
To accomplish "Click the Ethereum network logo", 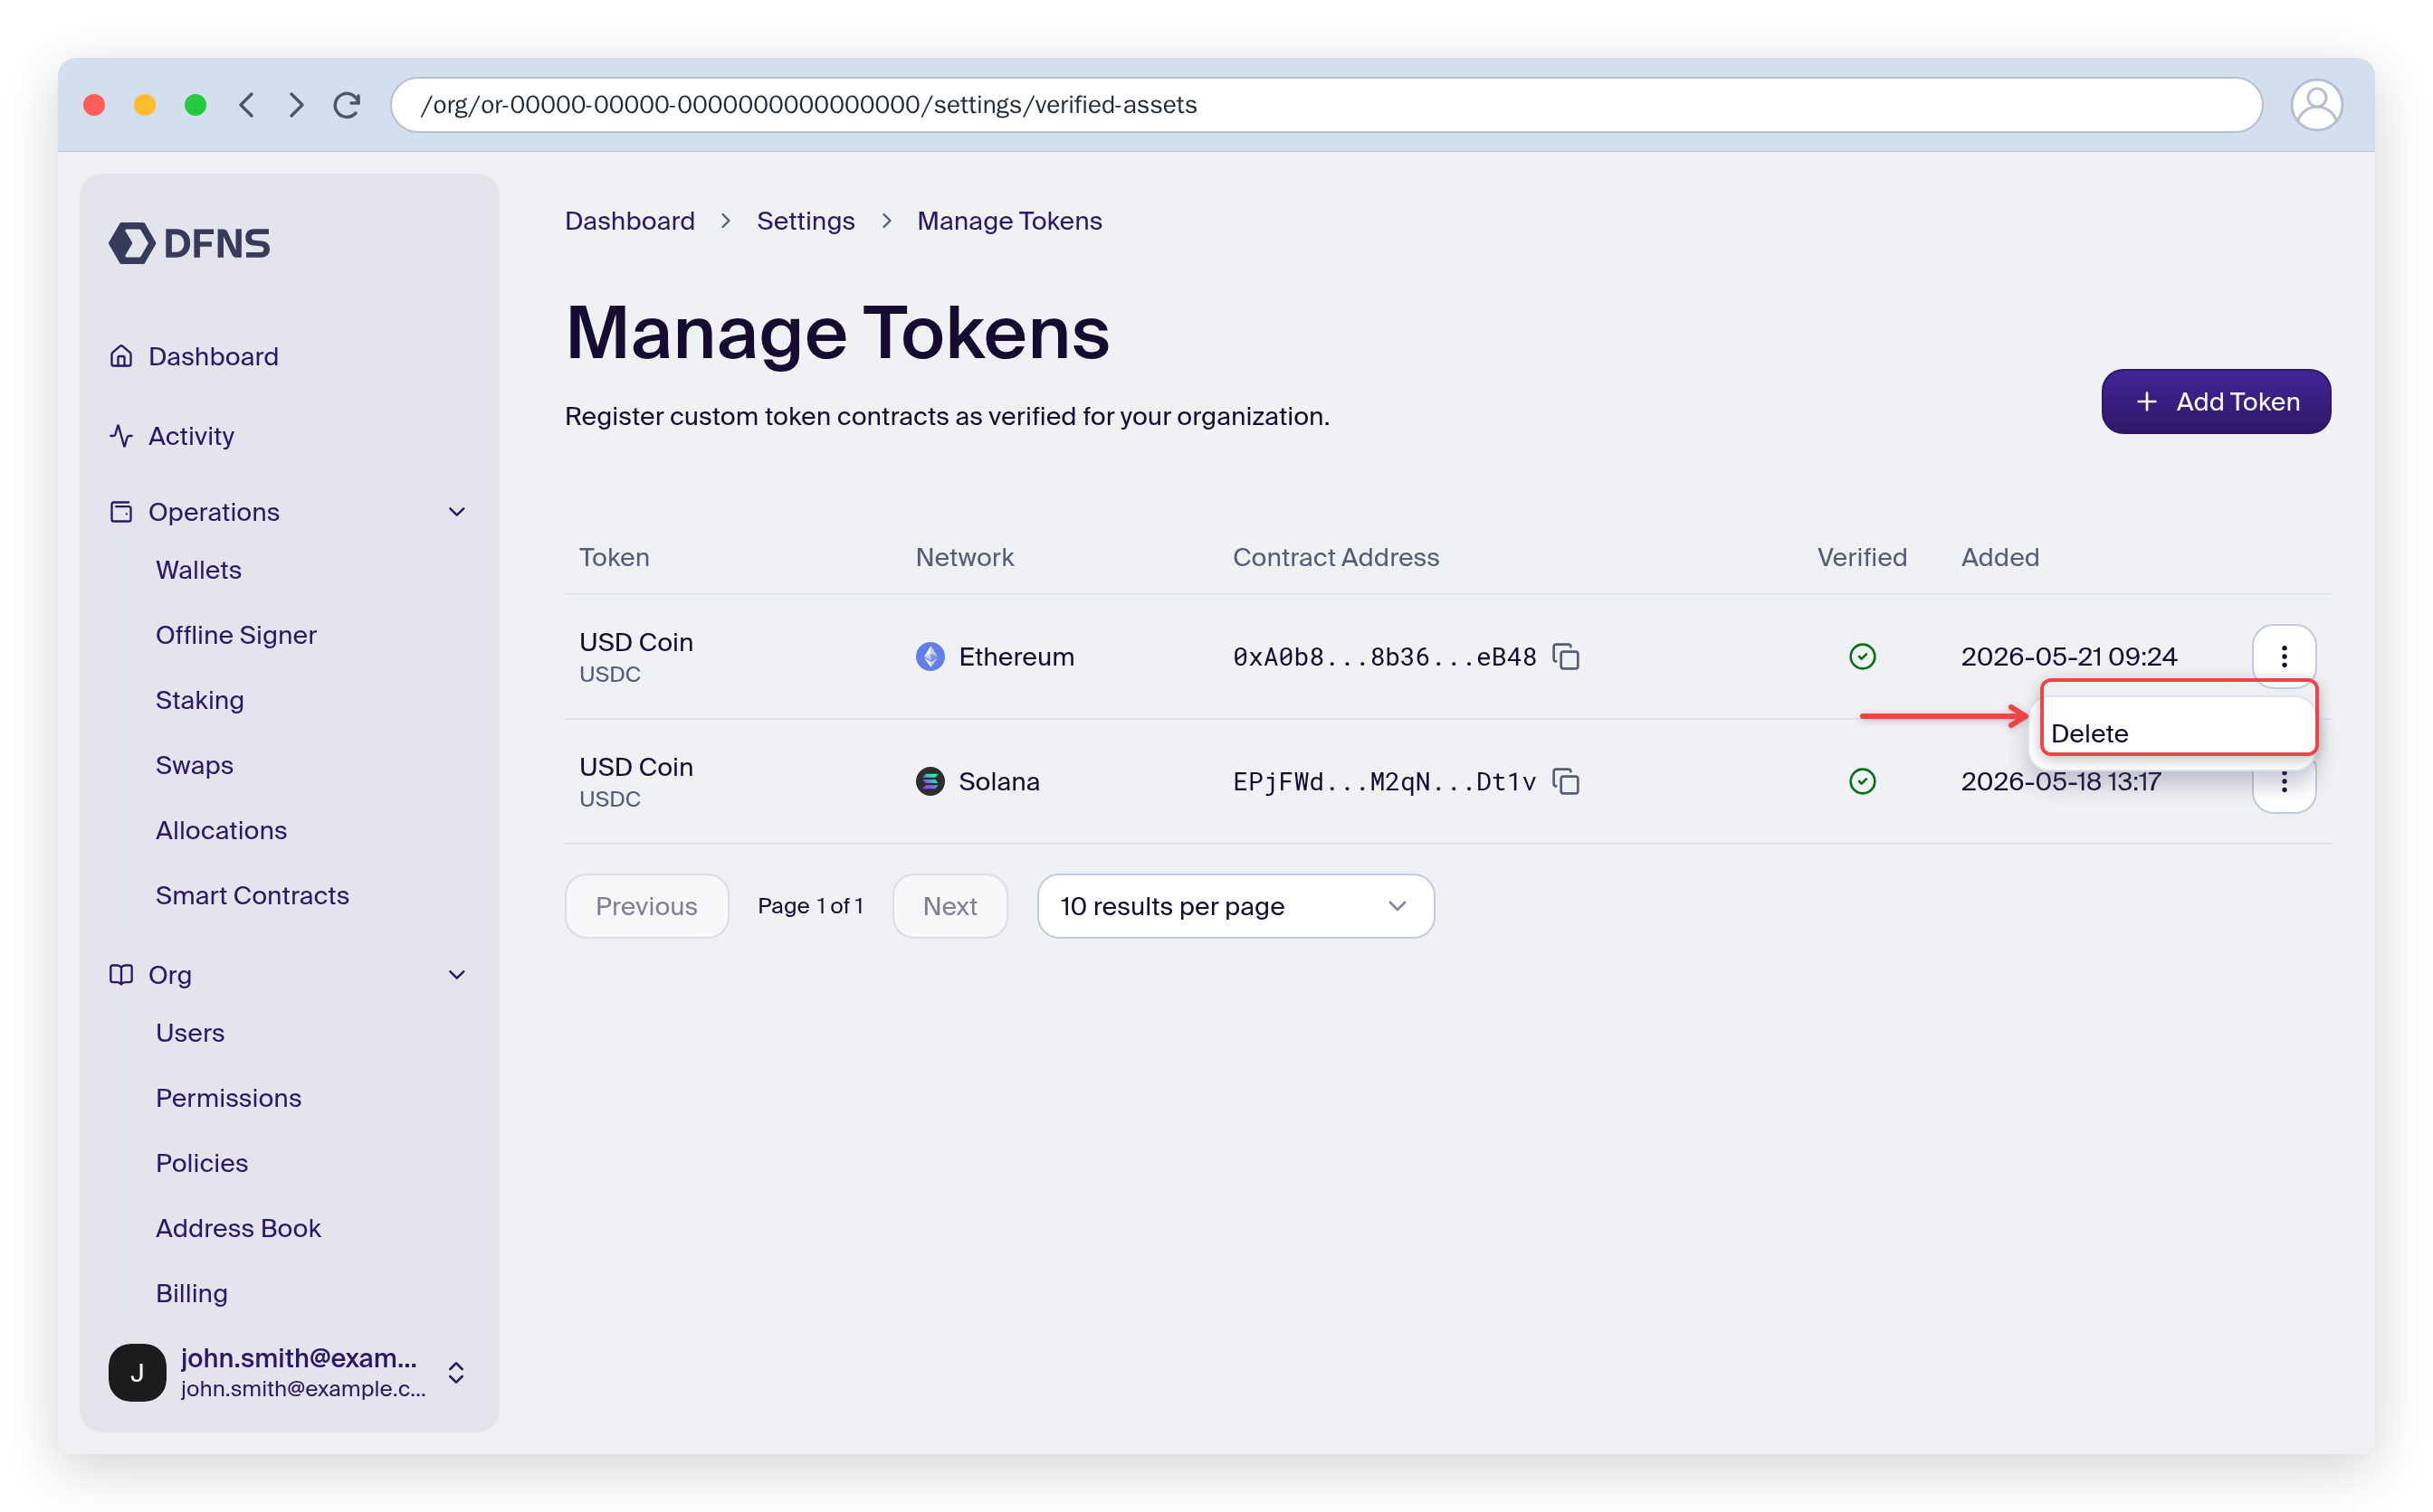I will [x=930, y=657].
